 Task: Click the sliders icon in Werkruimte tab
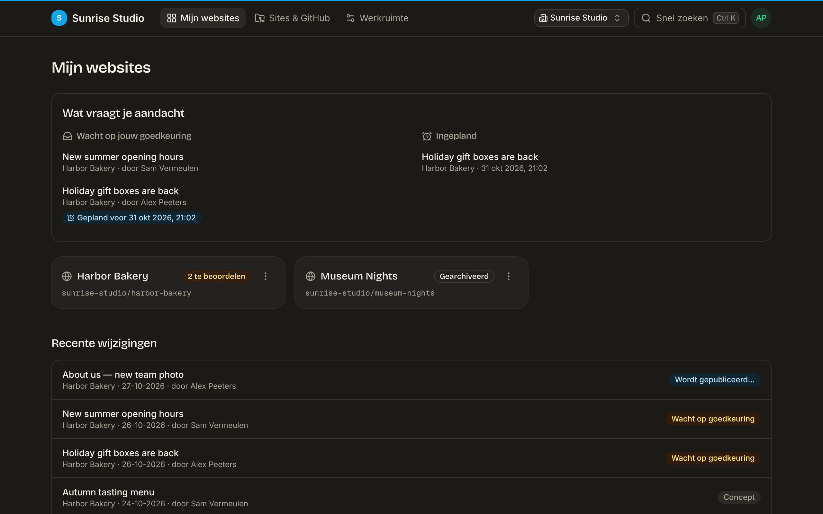coord(350,18)
